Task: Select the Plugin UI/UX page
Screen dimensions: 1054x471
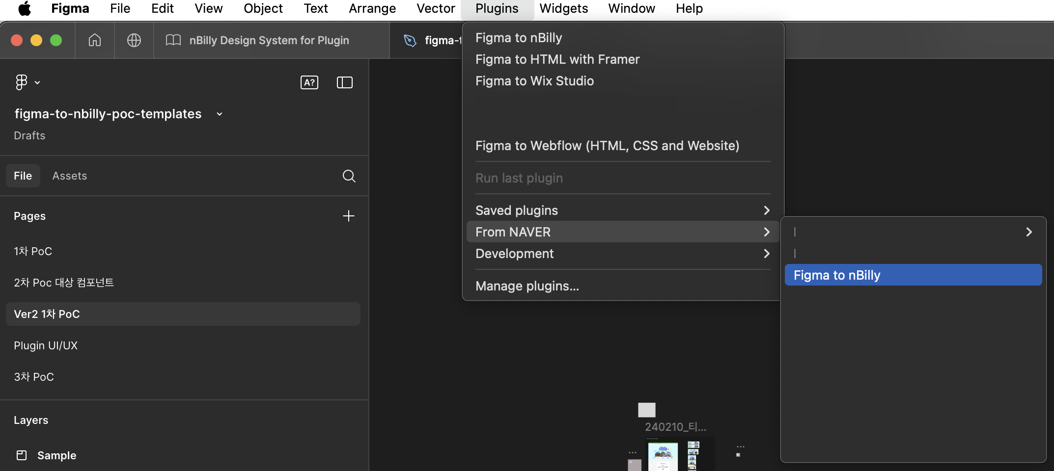Action: pyautogui.click(x=46, y=345)
